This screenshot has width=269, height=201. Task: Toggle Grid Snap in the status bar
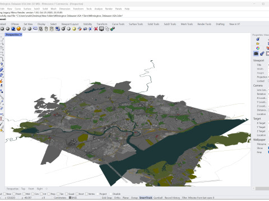click(107, 198)
